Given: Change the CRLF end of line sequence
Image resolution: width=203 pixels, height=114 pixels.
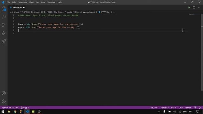Looking at the screenshot, I should click(x=180, y=108).
